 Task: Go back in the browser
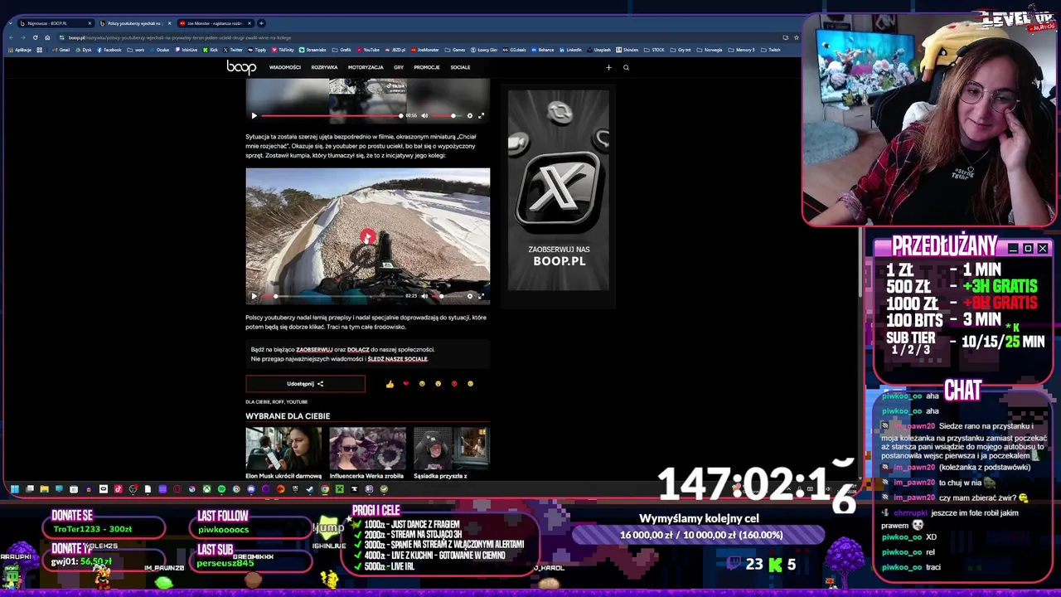pyautogui.click(x=11, y=37)
